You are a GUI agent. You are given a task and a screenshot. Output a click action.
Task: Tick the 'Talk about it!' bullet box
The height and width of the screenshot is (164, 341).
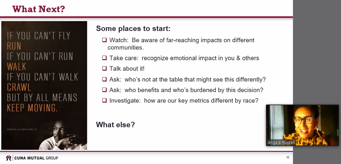click(104, 68)
